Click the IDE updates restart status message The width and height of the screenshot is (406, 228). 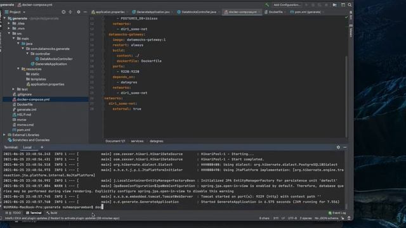(x=62, y=218)
